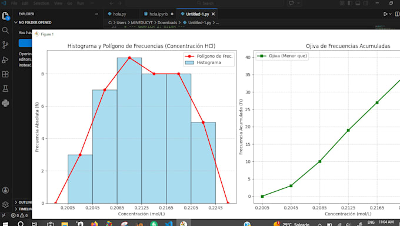Click Users in the breadcrumb path

point(121,23)
